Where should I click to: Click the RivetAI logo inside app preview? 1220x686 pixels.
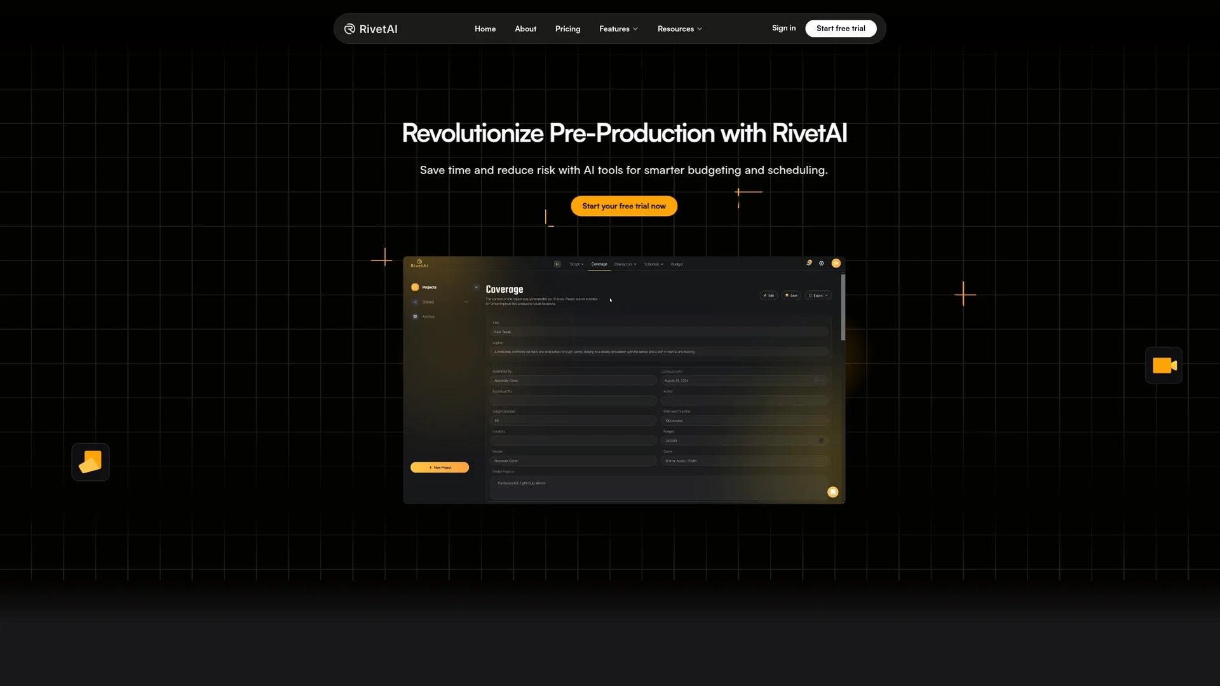tap(419, 264)
